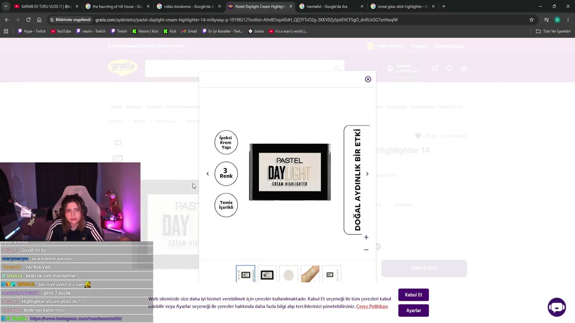Open Tüm Yer İşaretleri folder
This screenshot has width=575, height=323.
(553, 31)
